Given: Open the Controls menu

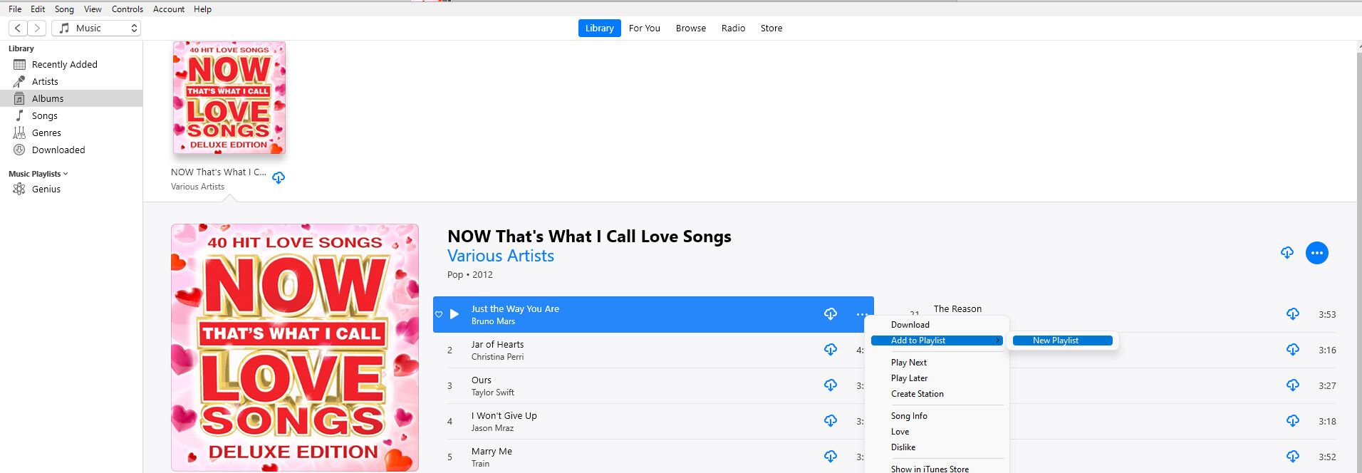Looking at the screenshot, I should pos(128,9).
